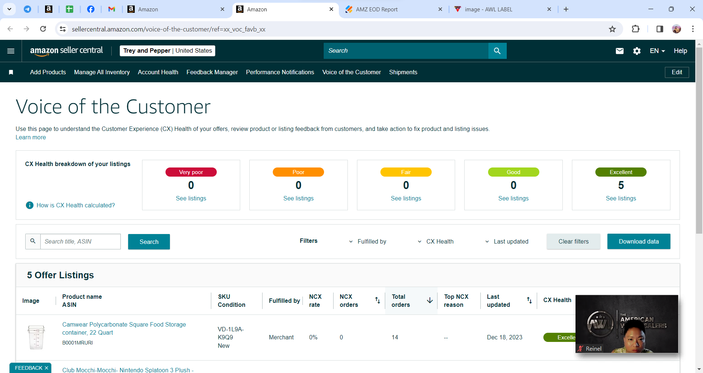Open Chrome three-dot menu
The image size is (703, 373).
click(x=693, y=29)
